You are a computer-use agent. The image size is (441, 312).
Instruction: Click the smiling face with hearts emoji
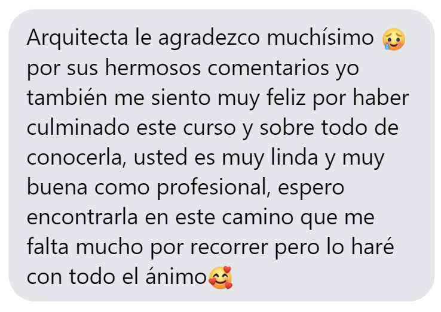point(220,277)
